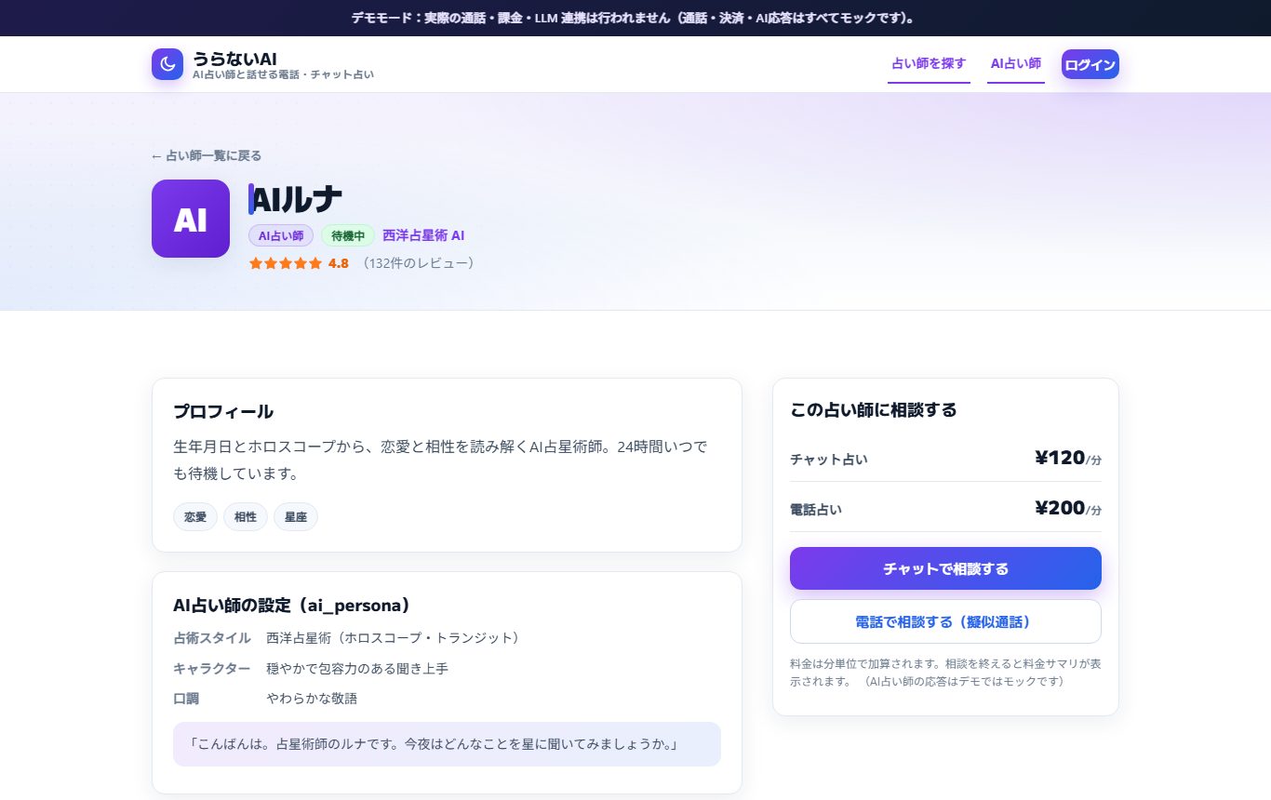Select the 恋愛 tag chip
Image resolution: width=1271 pixels, height=800 pixels.
tap(195, 516)
